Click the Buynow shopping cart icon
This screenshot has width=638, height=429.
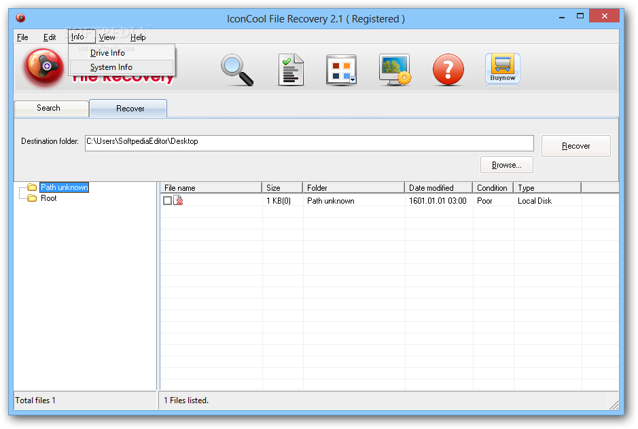pyautogui.click(x=503, y=69)
